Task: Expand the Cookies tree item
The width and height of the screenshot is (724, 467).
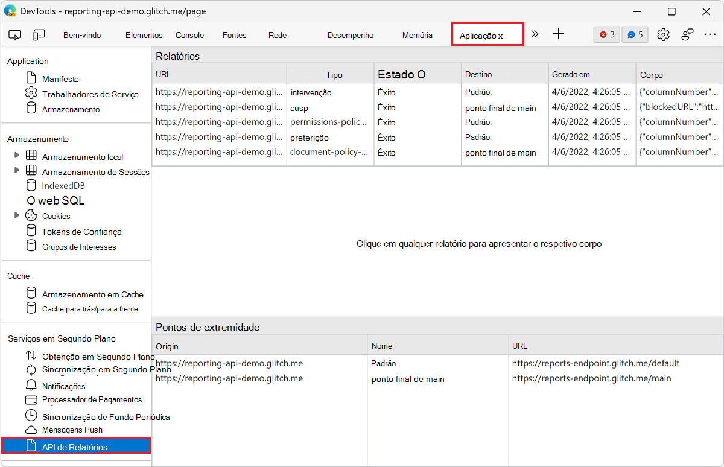Action: point(17,215)
